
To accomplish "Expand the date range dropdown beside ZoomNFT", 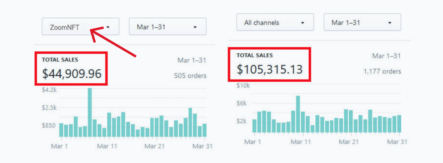I will point(167,27).
